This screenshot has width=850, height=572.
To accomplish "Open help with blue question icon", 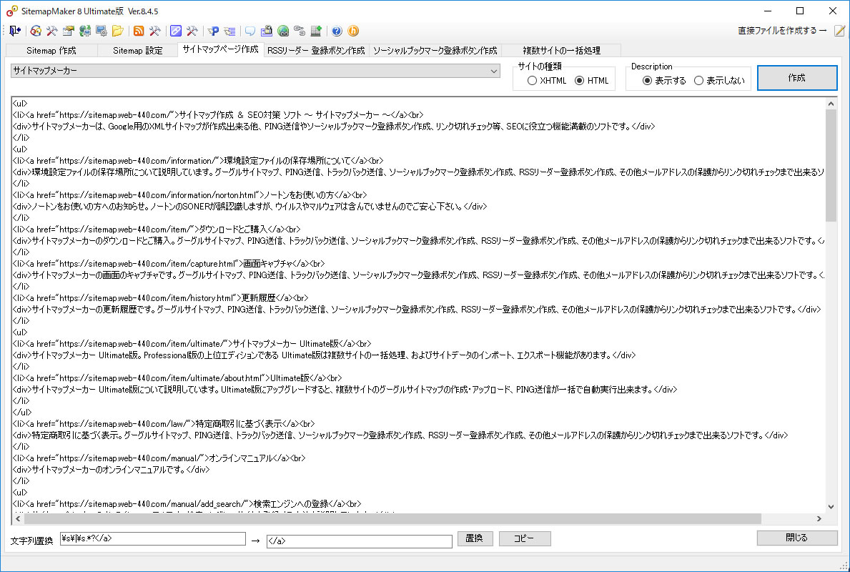I will coord(337,31).
